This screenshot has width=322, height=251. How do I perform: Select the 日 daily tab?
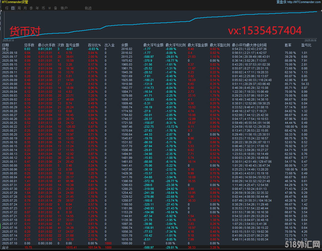(x=13, y=8)
